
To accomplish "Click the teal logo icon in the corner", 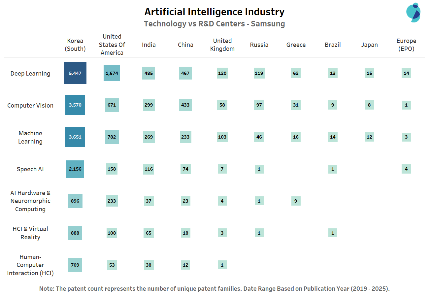I will [x=413, y=13].
